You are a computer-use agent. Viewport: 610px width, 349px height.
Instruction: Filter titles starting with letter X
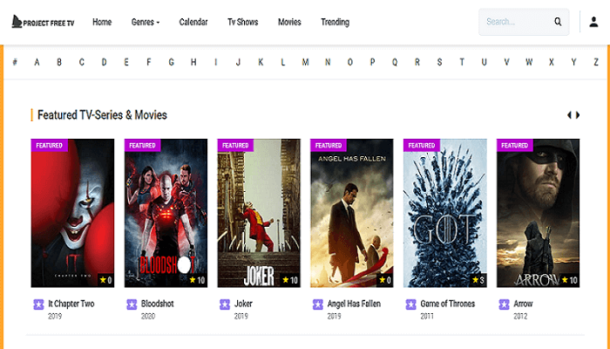pyautogui.click(x=552, y=62)
